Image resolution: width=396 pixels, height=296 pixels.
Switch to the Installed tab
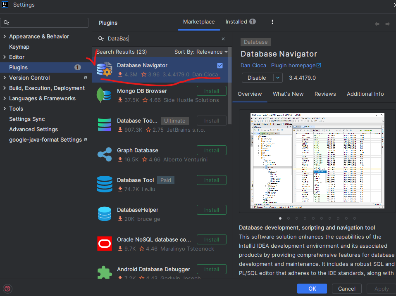click(236, 21)
